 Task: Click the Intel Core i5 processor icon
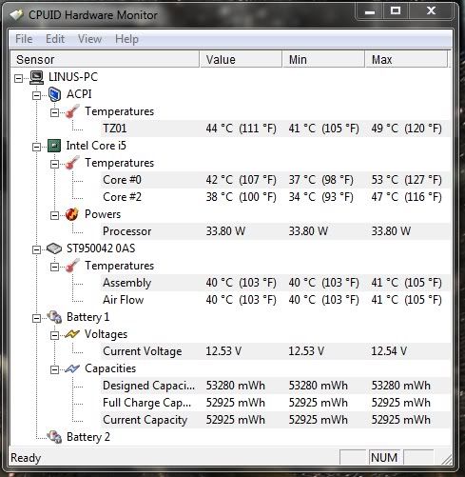click(54, 146)
